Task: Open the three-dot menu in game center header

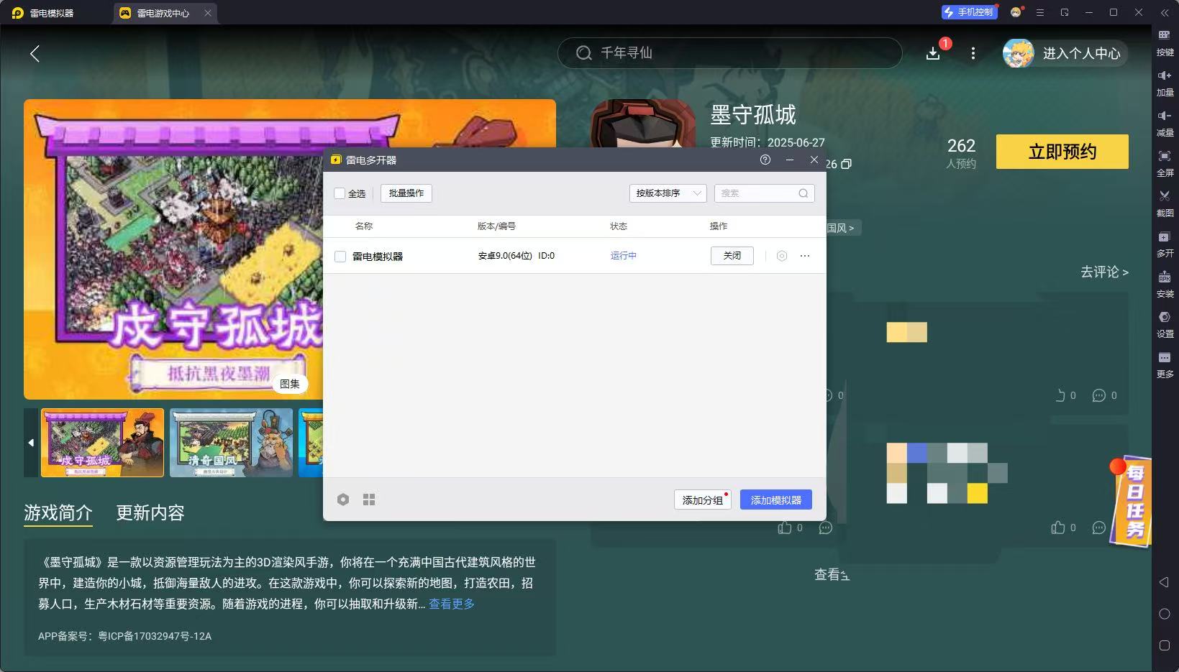Action: 973,53
